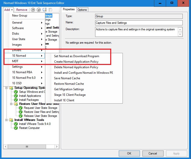Click the expand-all tree toolbar icon next to Move Down
The height and width of the screenshot is (159, 191).
pos(44,10)
